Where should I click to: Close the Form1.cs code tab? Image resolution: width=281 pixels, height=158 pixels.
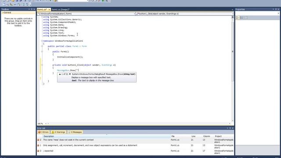49,10
